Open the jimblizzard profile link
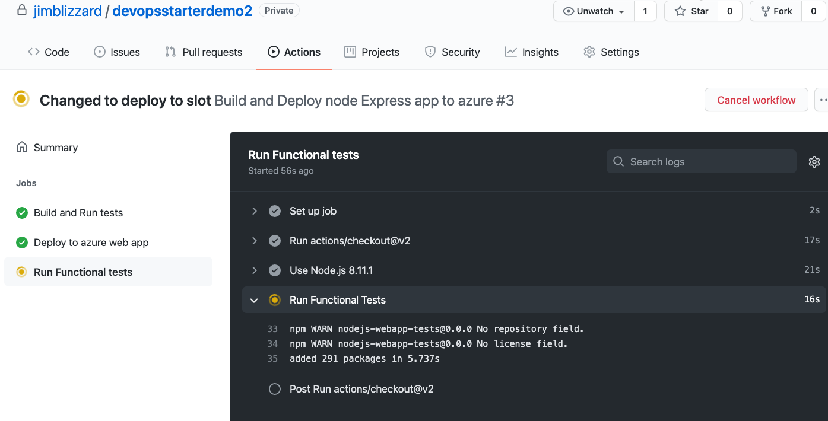828x421 pixels. tap(68, 11)
